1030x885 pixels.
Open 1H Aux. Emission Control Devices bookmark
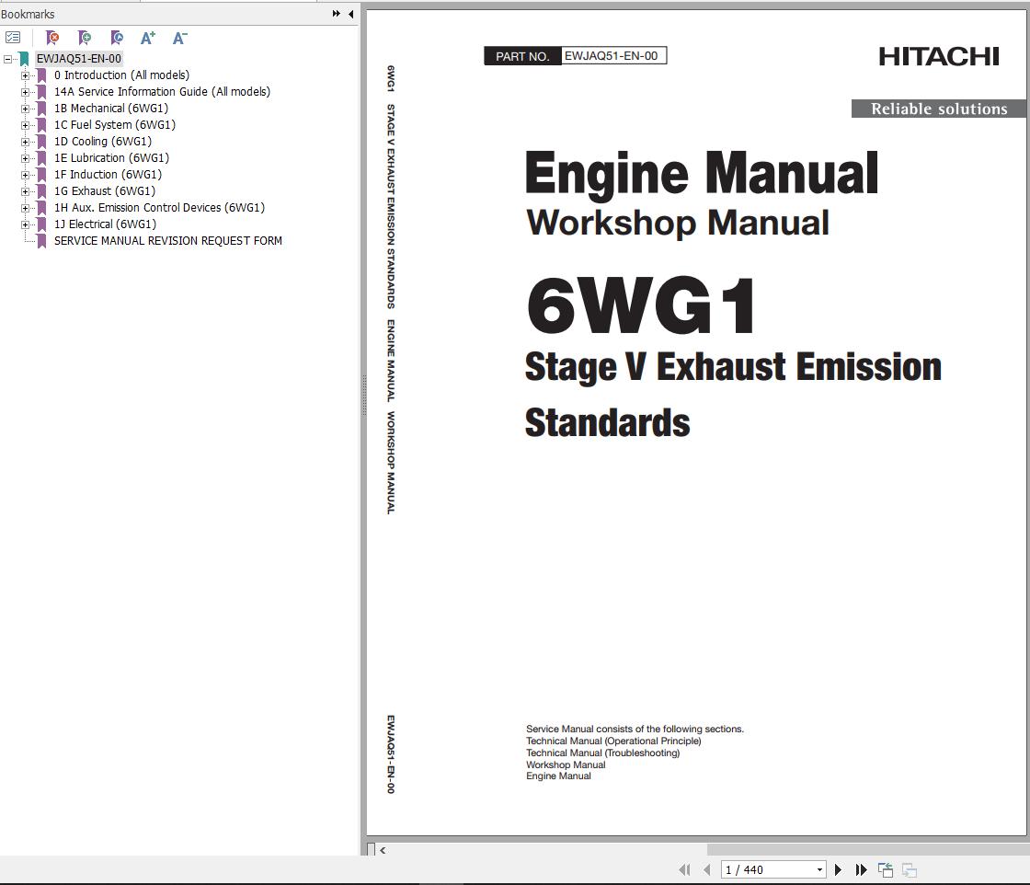tap(160, 208)
